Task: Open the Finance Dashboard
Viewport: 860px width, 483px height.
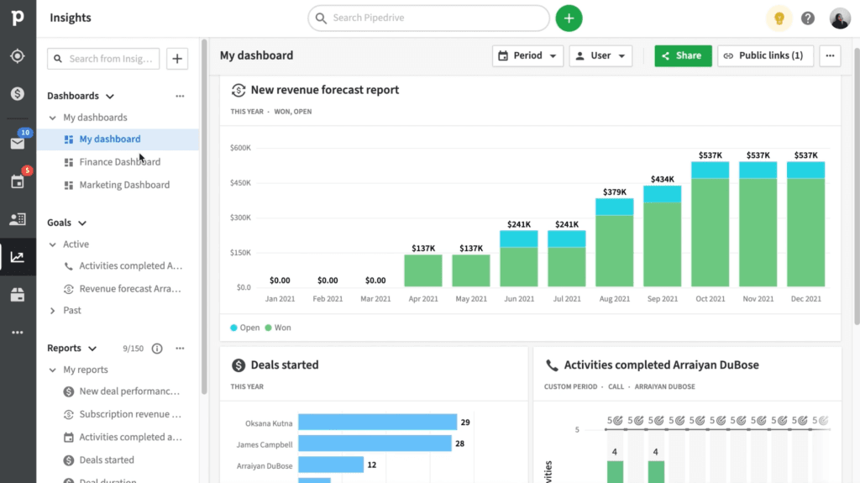Action: tap(118, 162)
